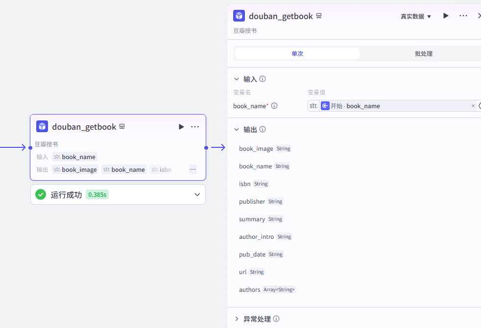The height and width of the screenshot is (328, 481).
Task: Collapse the 输出 section
Action: (237, 129)
